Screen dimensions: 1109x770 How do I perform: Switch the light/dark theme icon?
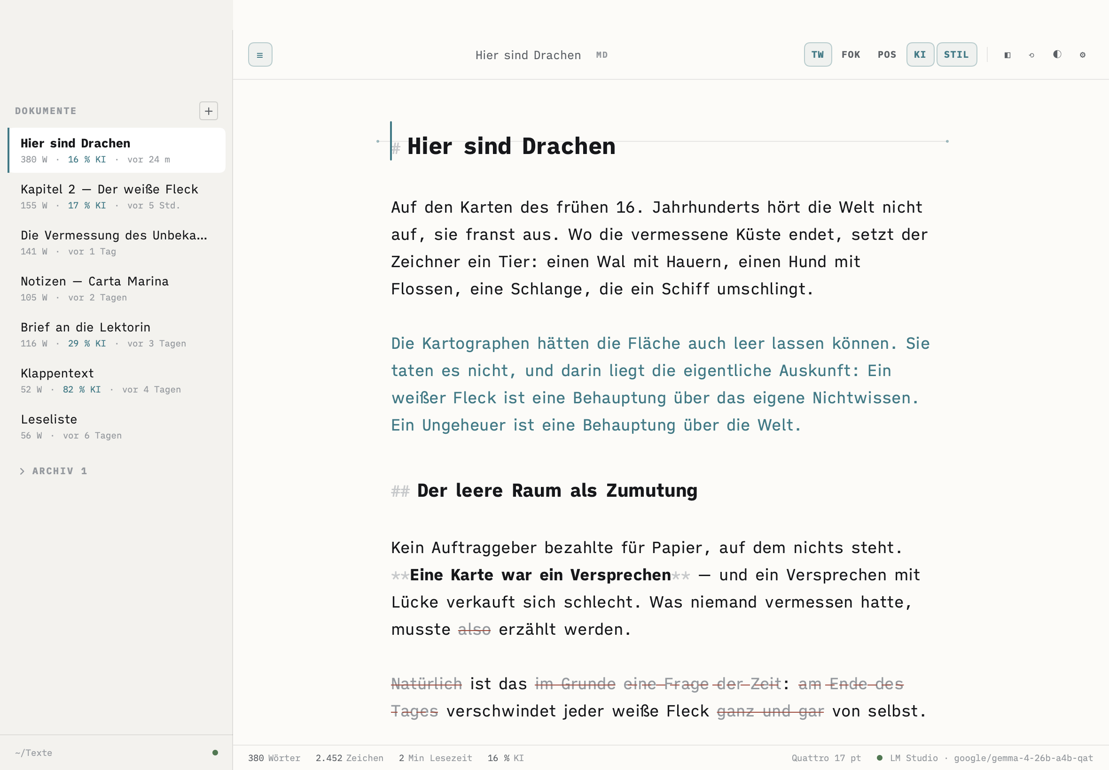(1057, 54)
